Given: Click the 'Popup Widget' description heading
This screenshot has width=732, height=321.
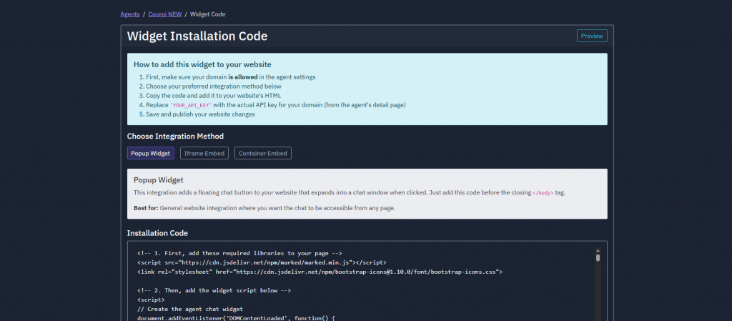Looking at the screenshot, I should (158, 180).
